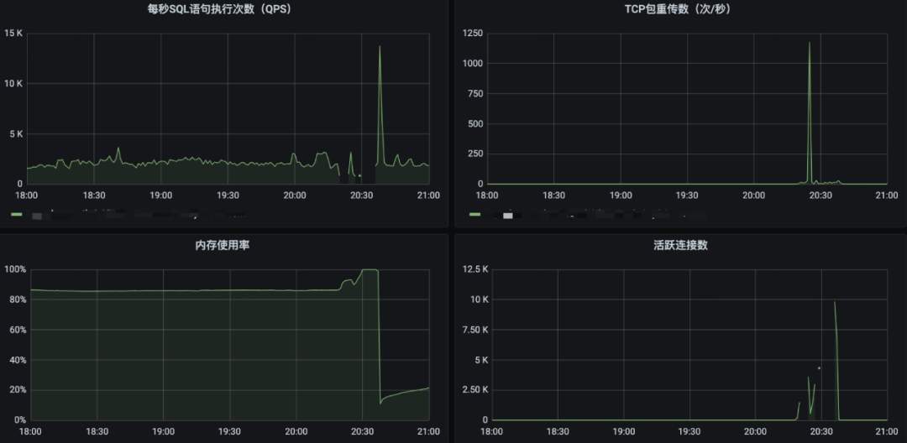
Task: Open the 活跃连接数 panel title menu
Action: coord(680,246)
